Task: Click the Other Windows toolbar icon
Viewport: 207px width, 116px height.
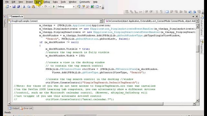Action: pyautogui.click(x=97, y=6)
